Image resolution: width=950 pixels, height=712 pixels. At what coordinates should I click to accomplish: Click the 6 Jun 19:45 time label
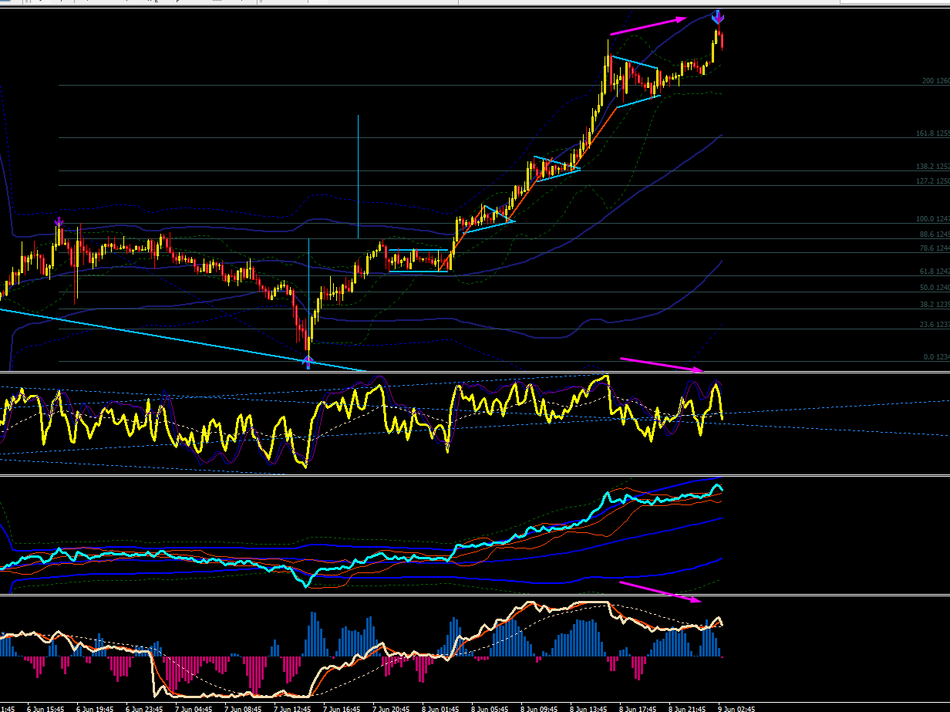[96, 707]
